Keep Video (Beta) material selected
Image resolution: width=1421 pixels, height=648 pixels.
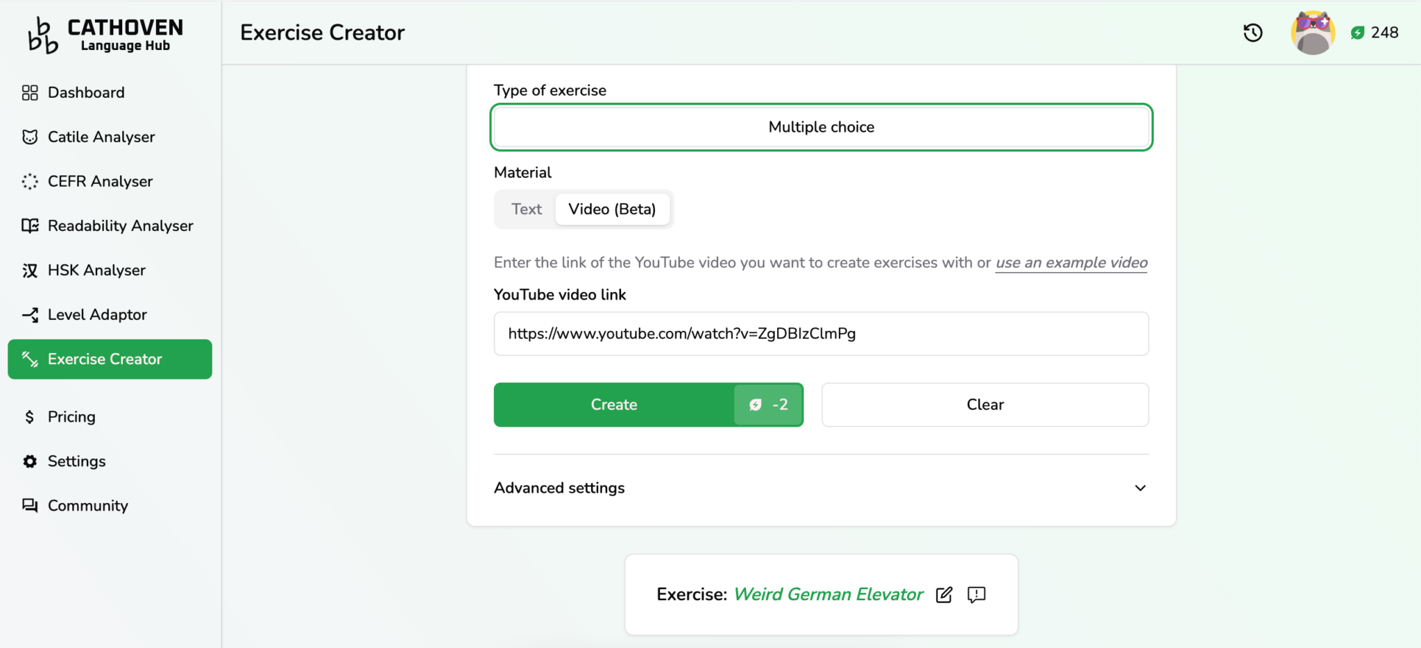[x=613, y=209]
